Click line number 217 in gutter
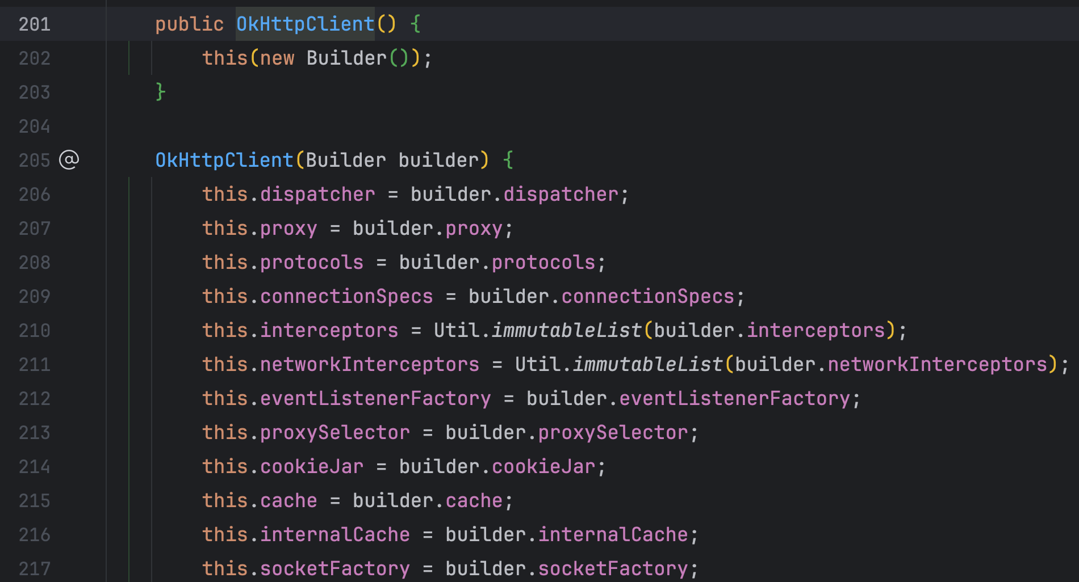1079x582 pixels. 35,568
